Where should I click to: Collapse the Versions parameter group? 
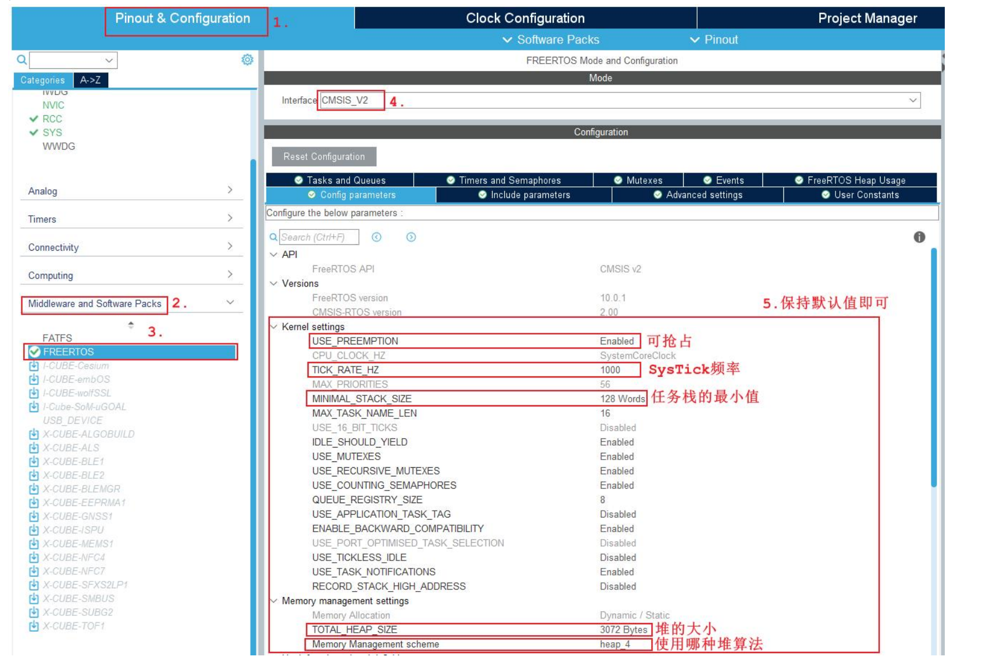(273, 283)
